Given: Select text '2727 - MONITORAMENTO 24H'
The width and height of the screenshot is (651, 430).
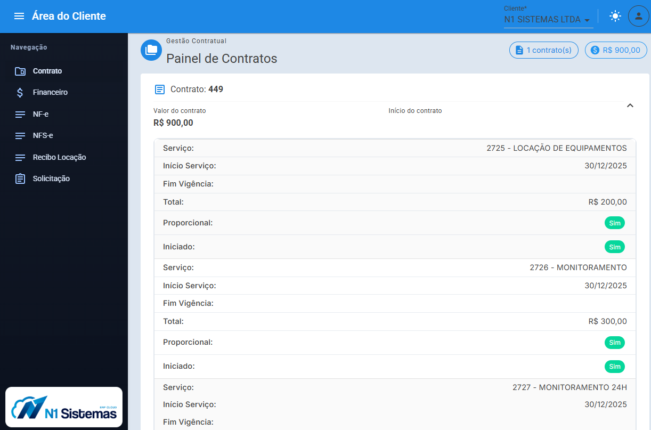Looking at the screenshot, I should 570,387.
